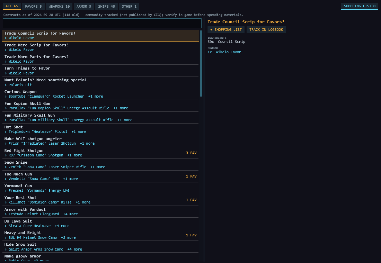Click Zenith "Snow Camo" Laser Sniper Rifle
The height and width of the screenshot is (263, 381).
pyautogui.click(x=47, y=167)
